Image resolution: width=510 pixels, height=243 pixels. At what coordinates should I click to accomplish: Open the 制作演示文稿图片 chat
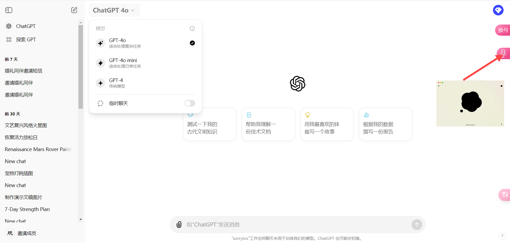tap(23, 197)
